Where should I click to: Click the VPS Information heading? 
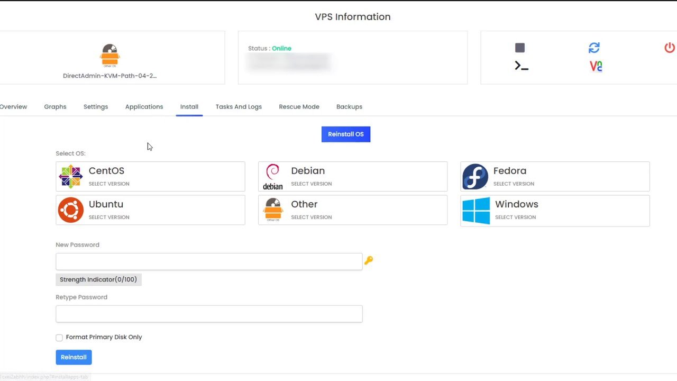tap(353, 16)
